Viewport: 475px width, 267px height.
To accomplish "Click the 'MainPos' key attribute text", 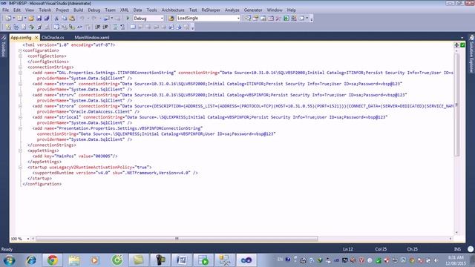I will point(65,156).
